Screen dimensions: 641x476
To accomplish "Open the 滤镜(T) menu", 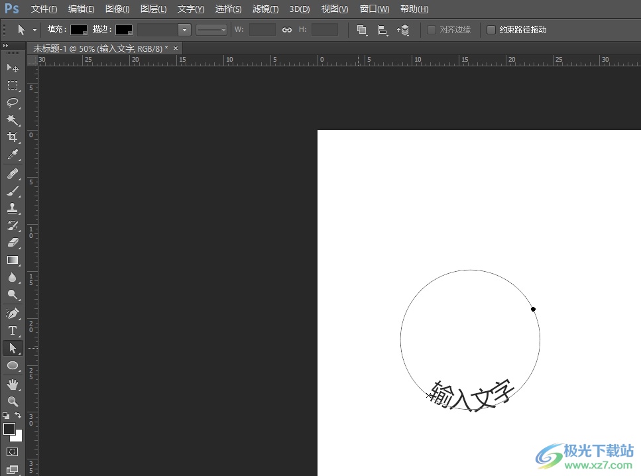I will (x=265, y=9).
